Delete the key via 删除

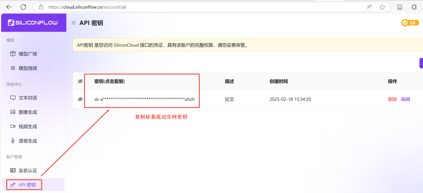pyautogui.click(x=392, y=99)
